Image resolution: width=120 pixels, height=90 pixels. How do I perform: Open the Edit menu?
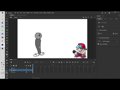18,13
